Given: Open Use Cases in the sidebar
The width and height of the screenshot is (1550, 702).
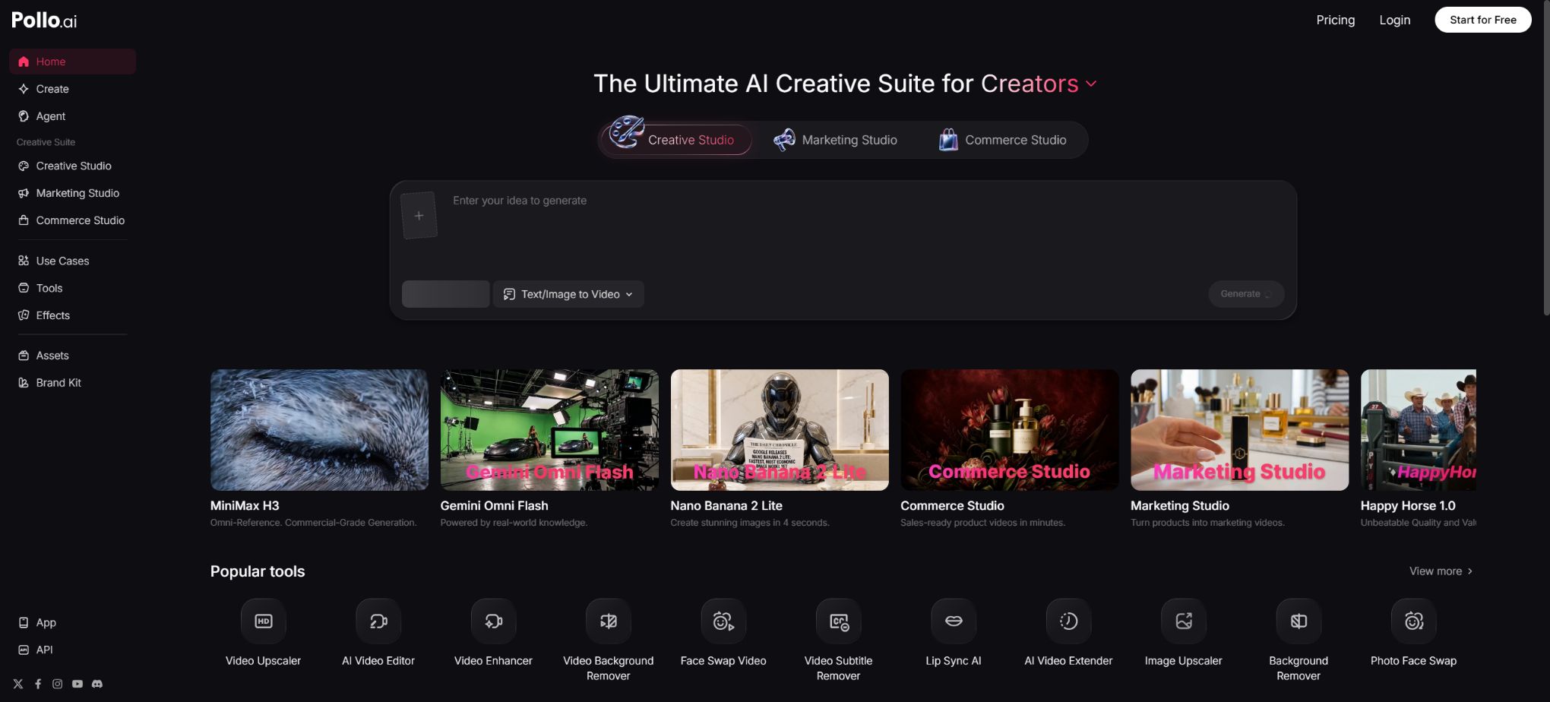Looking at the screenshot, I should click(73, 261).
